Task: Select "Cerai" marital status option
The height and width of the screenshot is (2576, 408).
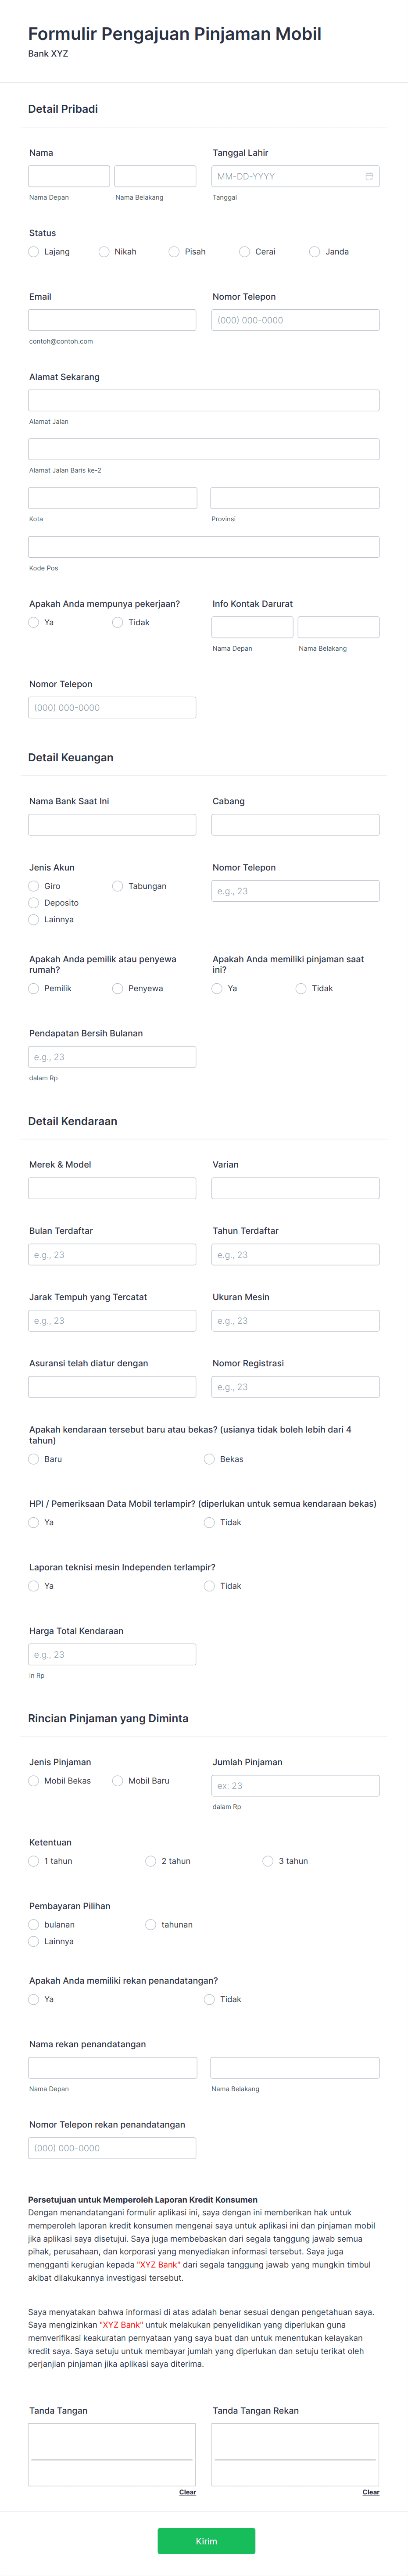Action: click(x=244, y=252)
